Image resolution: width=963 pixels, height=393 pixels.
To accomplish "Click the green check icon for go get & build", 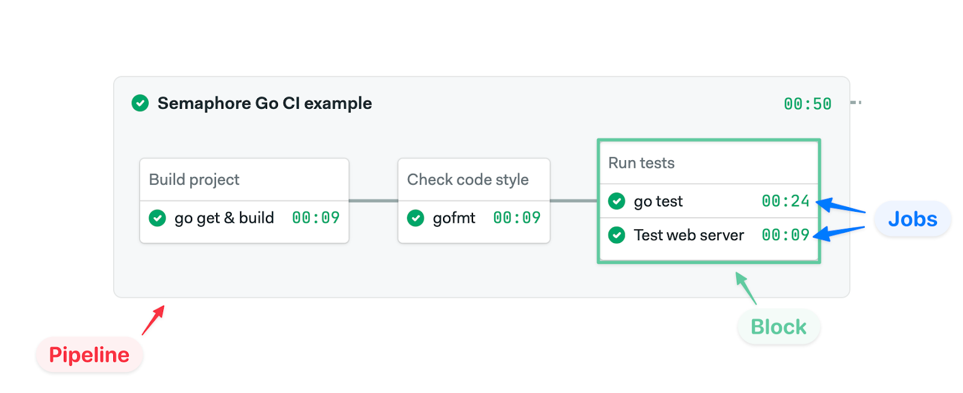I will [x=158, y=218].
